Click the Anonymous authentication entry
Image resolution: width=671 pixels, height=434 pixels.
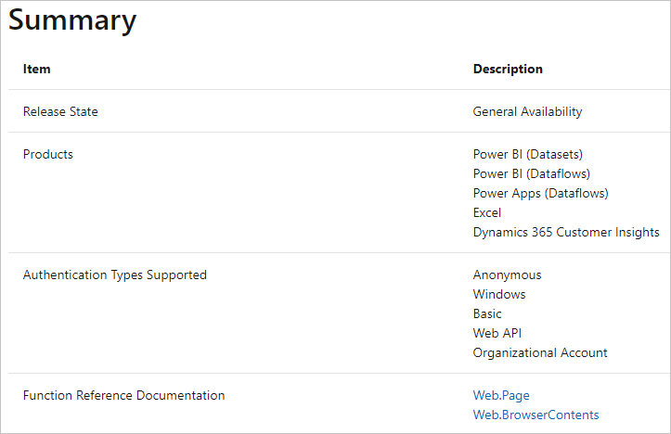[x=507, y=274]
